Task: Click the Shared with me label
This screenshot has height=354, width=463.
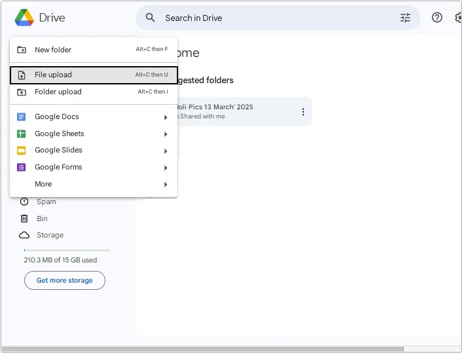Action: click(202, 116)
